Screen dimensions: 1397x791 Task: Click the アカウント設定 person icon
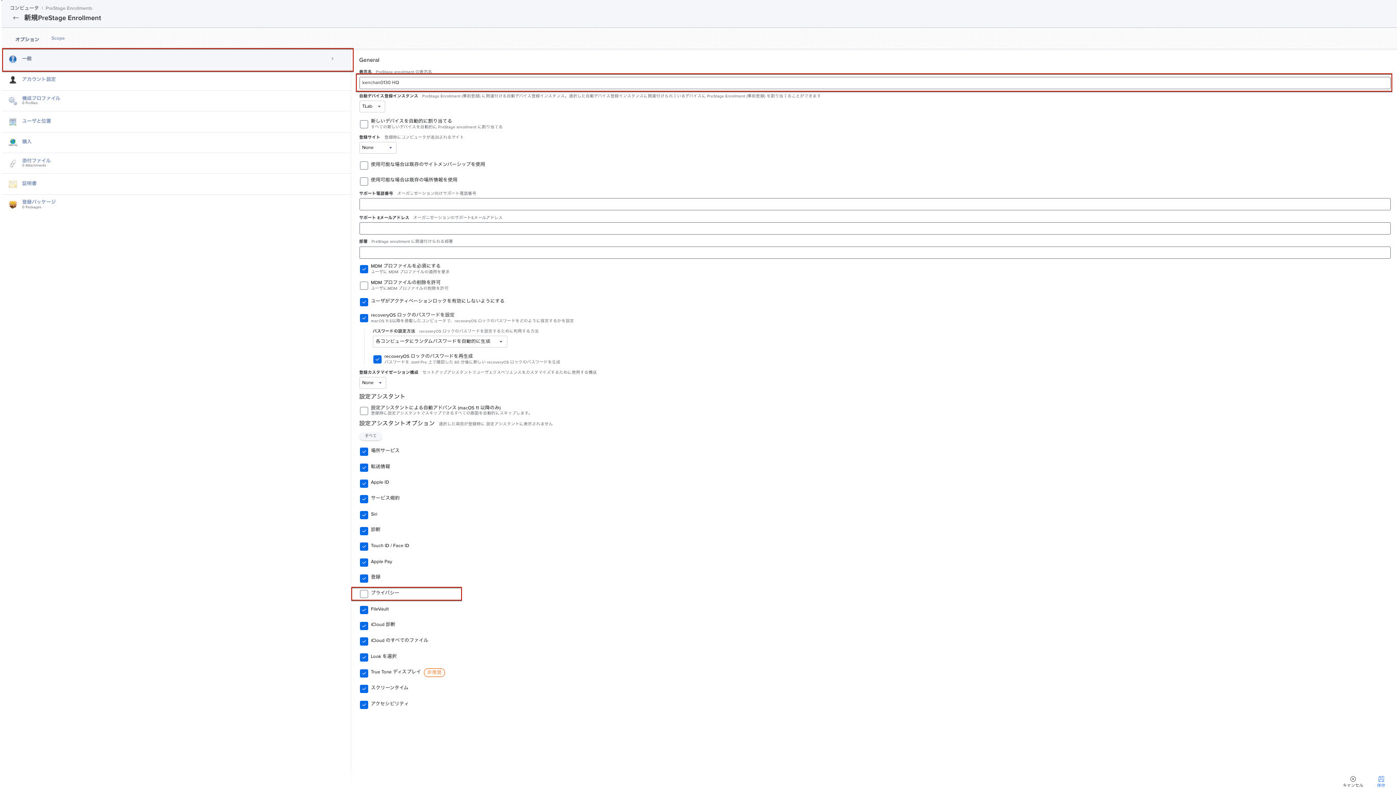[x=12, y=80]
